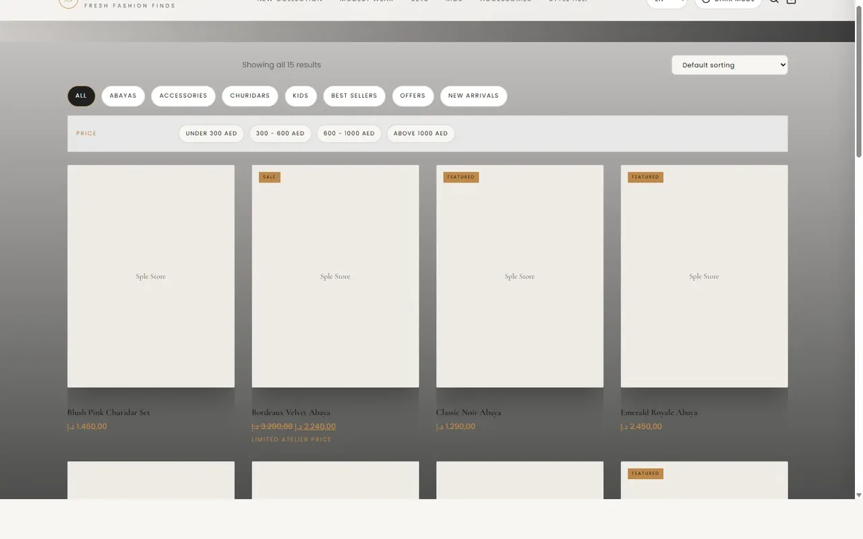This screenshot has width=863, height=539.
Task: Toggle Under 300 AED price filter
Action: tap(212, 133)
